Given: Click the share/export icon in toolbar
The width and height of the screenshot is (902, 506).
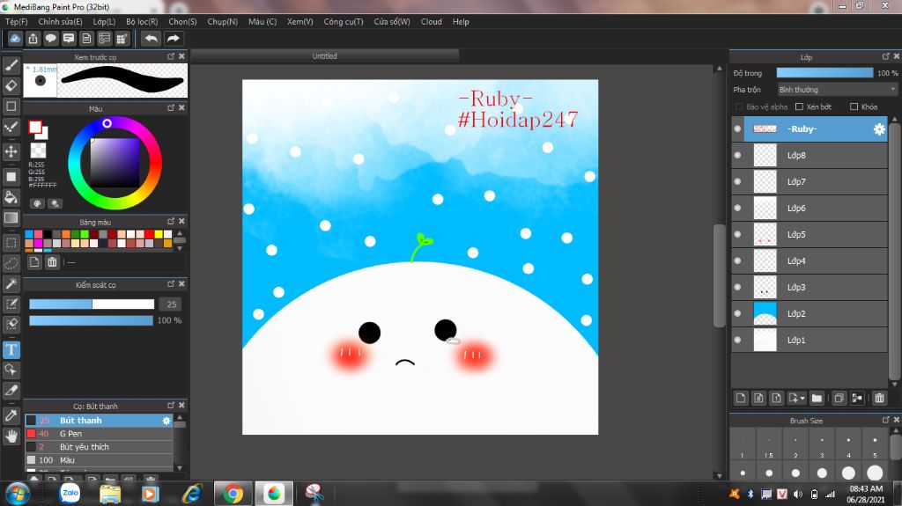Looking at the screenshot, I should coord(33,39).
